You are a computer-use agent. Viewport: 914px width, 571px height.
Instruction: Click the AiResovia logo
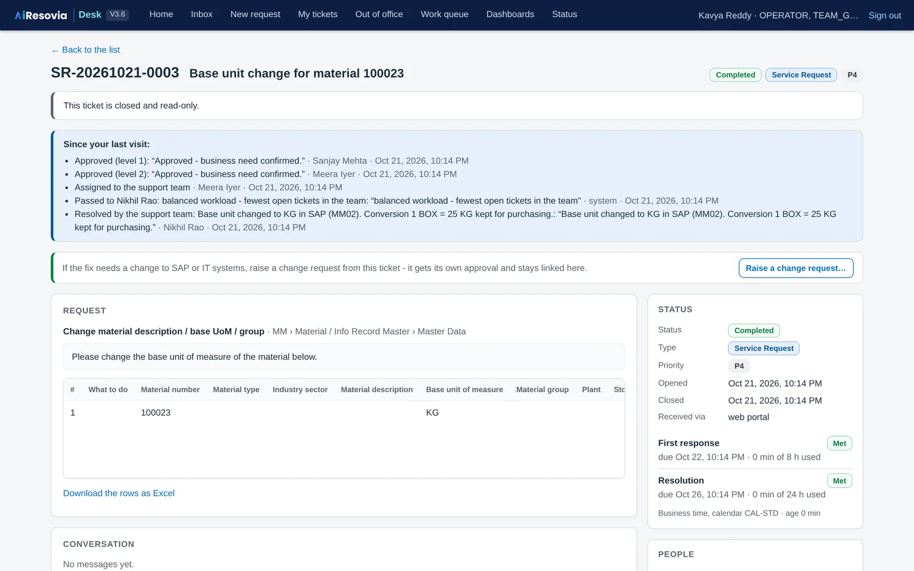pos(41,15)
